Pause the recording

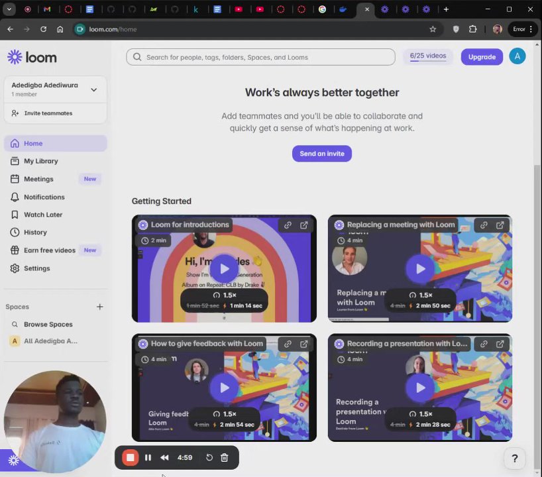(x=148, y=457)
